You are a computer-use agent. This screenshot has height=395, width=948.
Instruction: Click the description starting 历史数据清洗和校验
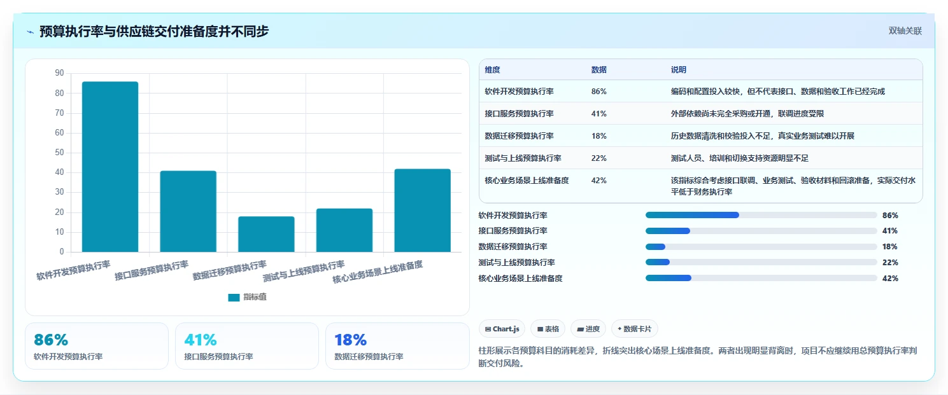pyautogui.click(x=762, y=136)
